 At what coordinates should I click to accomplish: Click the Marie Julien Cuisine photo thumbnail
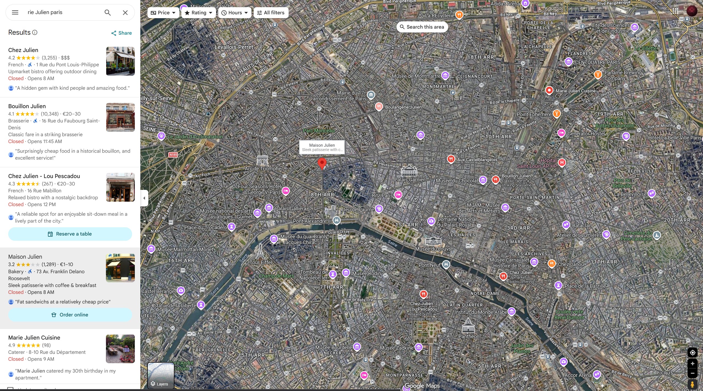tap(120, 349)
